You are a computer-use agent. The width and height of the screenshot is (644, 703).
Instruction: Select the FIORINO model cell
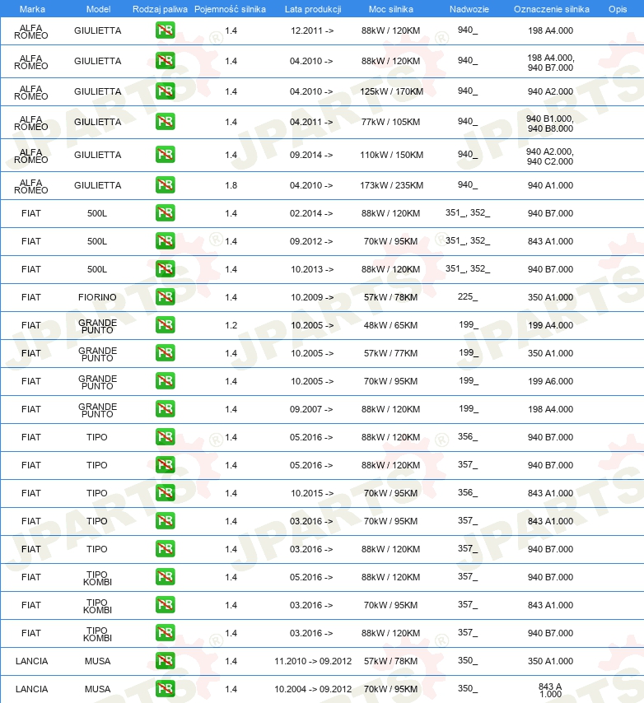[97, 297]
